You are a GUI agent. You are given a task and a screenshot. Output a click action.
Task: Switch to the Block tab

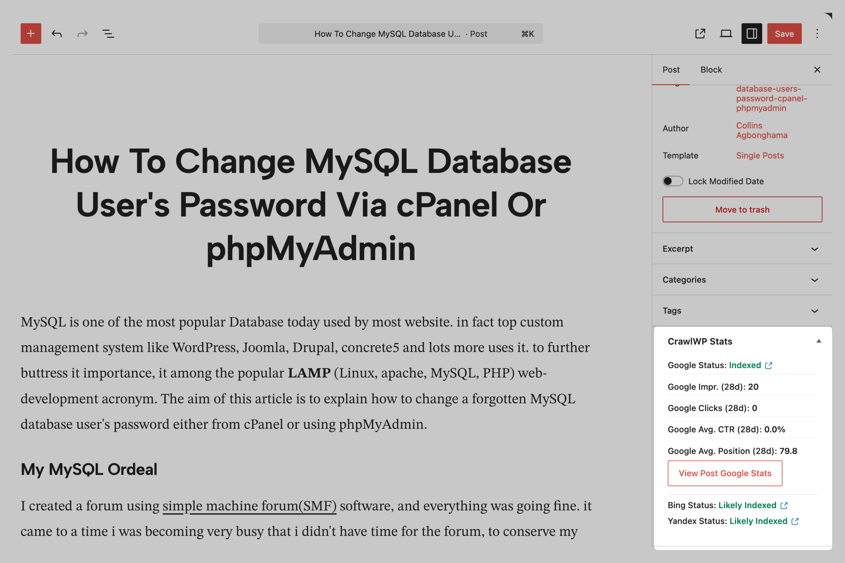[x=711, y=70]
